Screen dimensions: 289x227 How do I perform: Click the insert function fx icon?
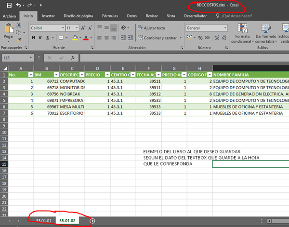pyautogui.click(x=74, y=58)
